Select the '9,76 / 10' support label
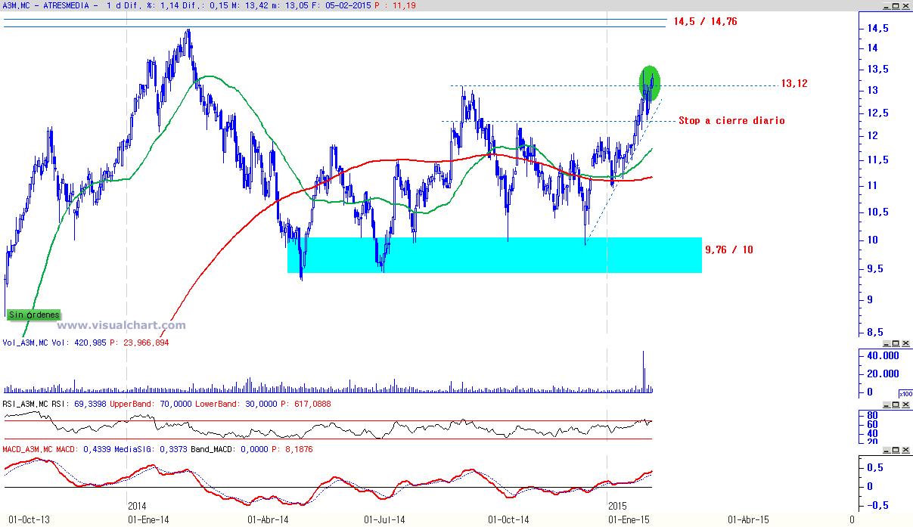Viewport: 913px width, 527px height. (x=728, y=250)
